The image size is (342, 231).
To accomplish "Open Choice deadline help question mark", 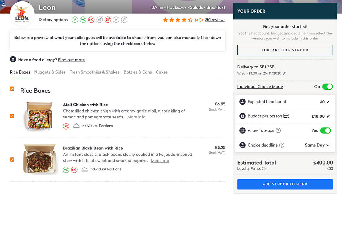I will click(x=282, y=145).
